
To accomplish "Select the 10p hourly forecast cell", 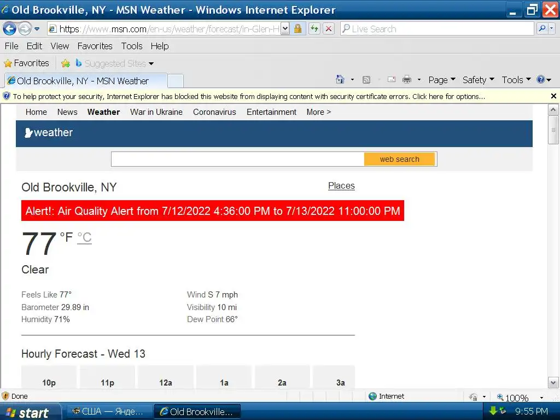I will (49, 378).
